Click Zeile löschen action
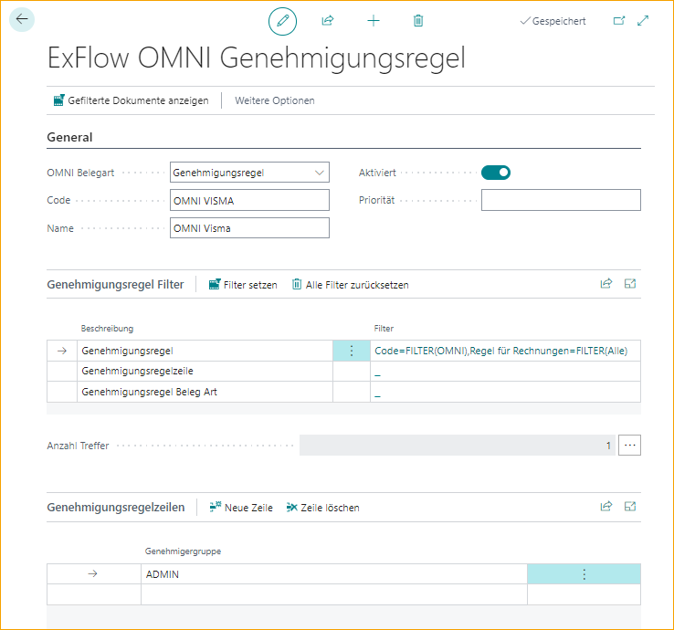 pos(322,508)
